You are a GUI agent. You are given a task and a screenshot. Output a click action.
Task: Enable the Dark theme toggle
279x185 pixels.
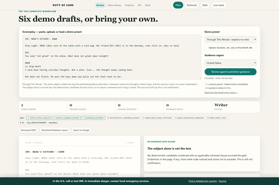205,5
